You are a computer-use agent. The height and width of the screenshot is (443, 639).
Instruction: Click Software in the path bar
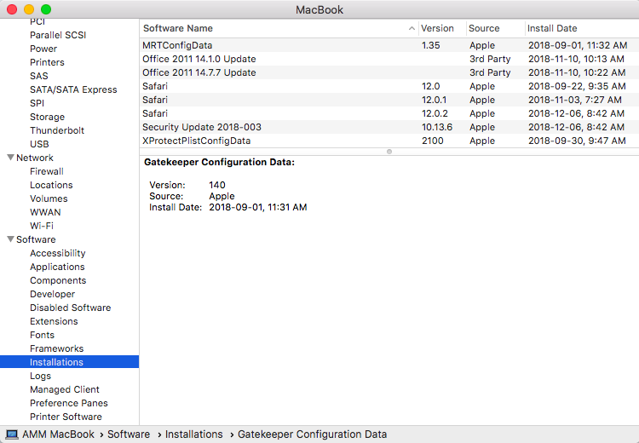[x=129, y=434]
